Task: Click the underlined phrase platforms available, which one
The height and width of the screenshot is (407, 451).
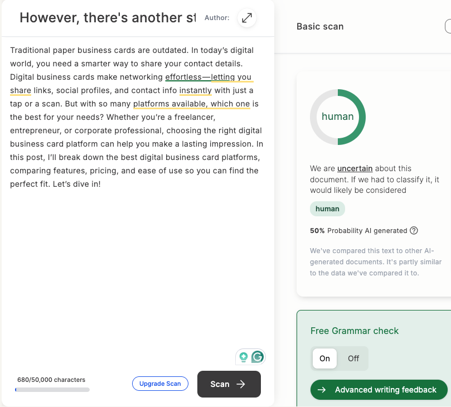Action: (x=192, y=104)
